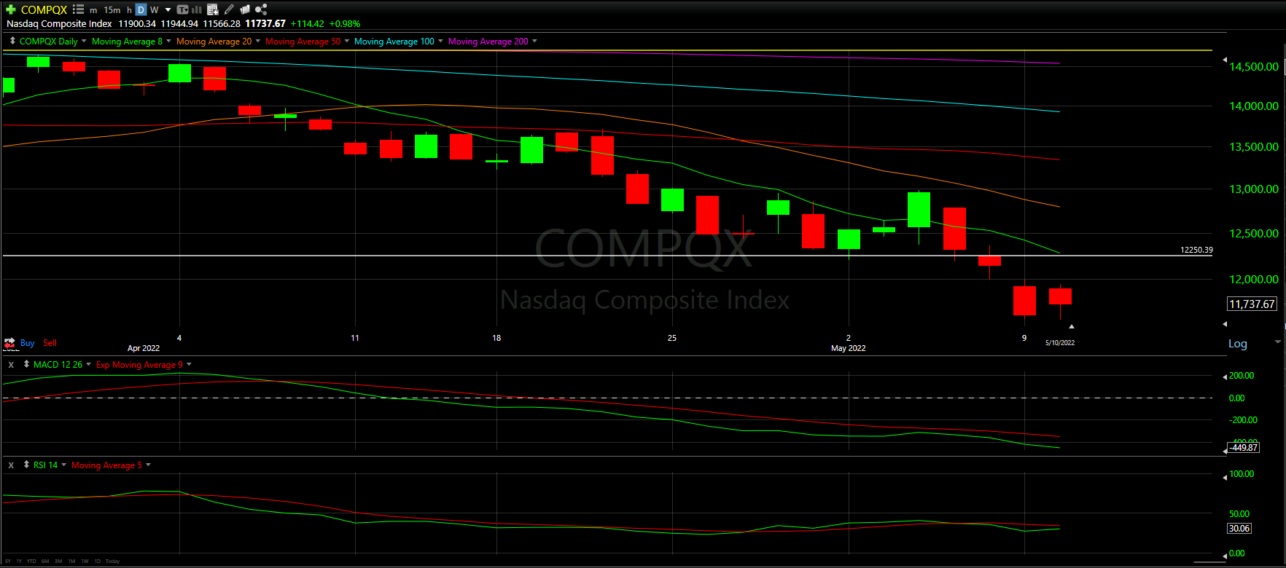Click the trade arrows icon beside Buy
The height and width of the screenshot is (568, 1286).
[10, 342]
